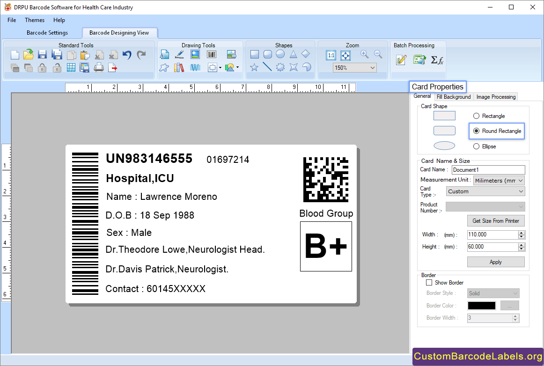Zoom out with the magnifier minus icon

pos(378,54)
